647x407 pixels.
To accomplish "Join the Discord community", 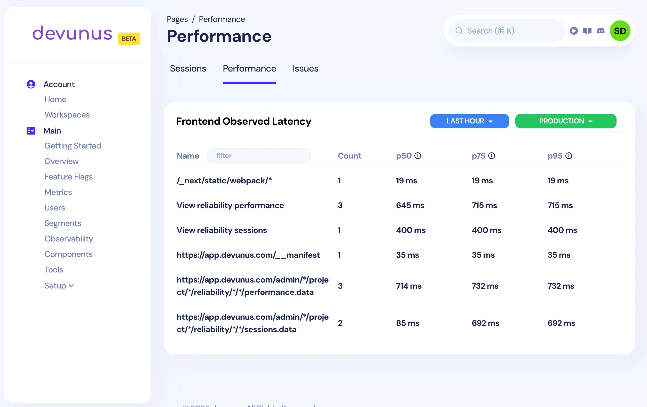I will [601, 31].
